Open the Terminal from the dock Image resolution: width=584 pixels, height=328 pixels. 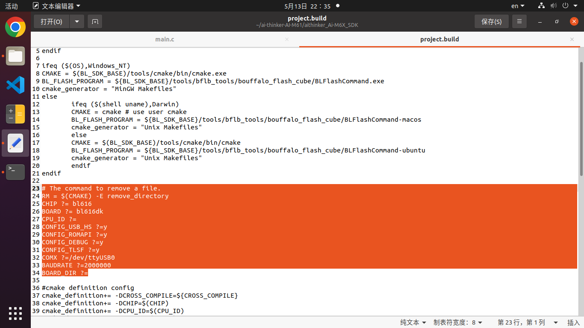pyautogui.click(x=15, y=172)
